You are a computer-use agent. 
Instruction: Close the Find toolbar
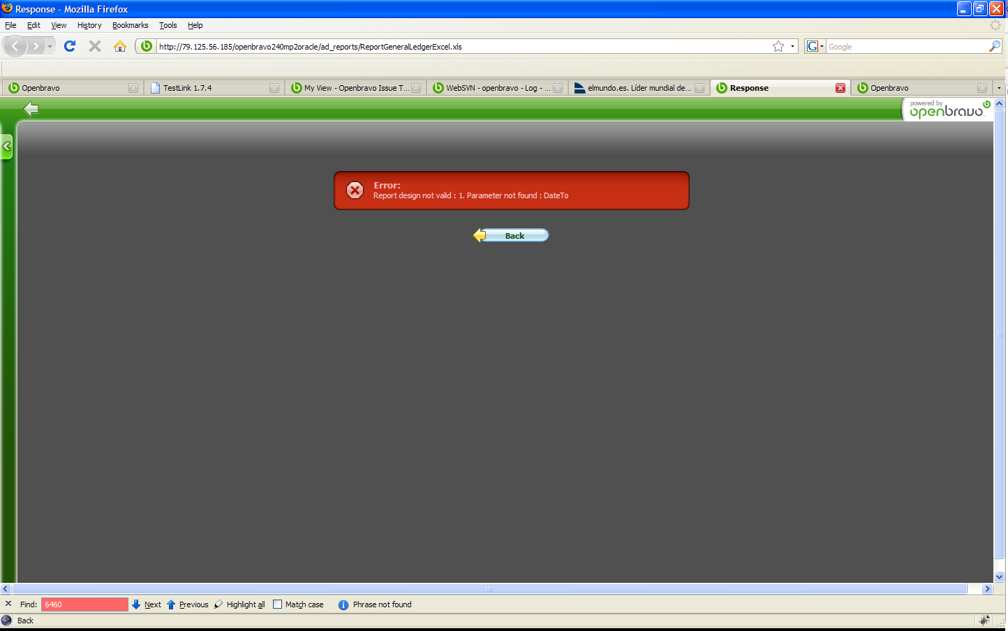[x=8, y=604]
